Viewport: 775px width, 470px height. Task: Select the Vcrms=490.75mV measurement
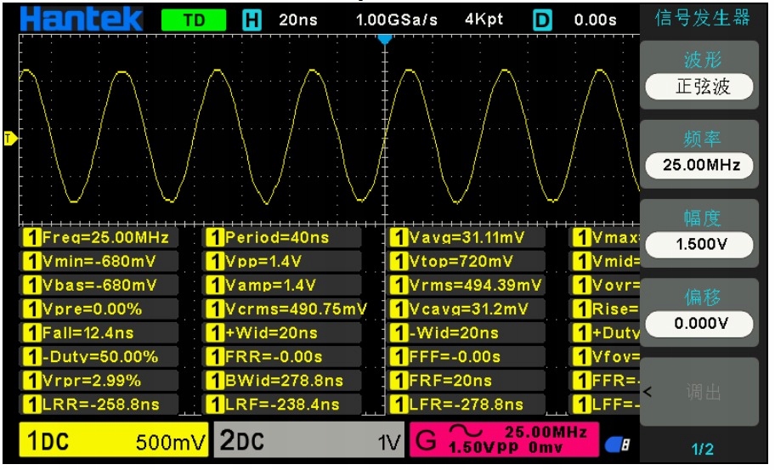(x=285, y=309)
